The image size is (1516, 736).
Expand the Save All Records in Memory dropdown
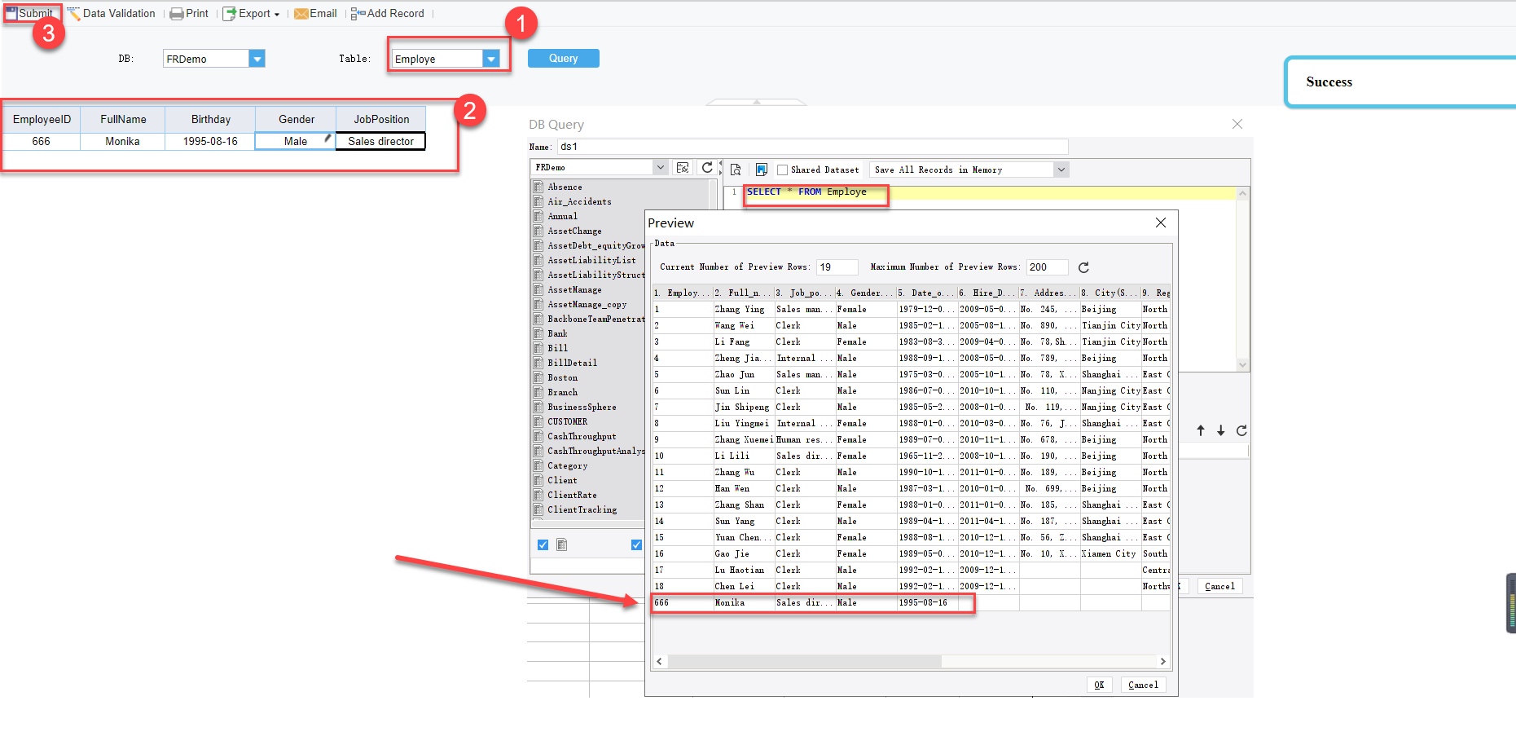tap(1061, 169)
